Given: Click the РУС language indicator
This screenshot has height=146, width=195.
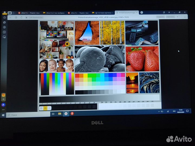Looking at the screenshot, I should (174, 111).
